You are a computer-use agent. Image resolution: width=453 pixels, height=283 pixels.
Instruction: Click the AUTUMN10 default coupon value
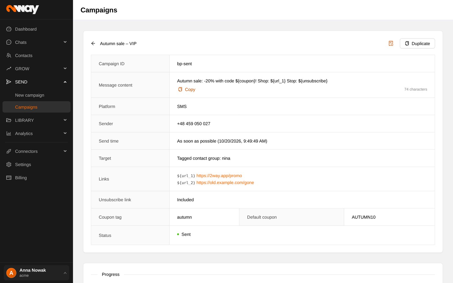[364, 217]
